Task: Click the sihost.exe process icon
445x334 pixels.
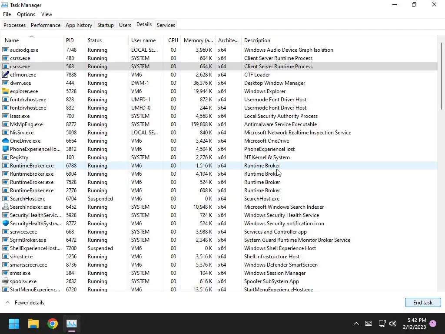Action: coord(5,257)
